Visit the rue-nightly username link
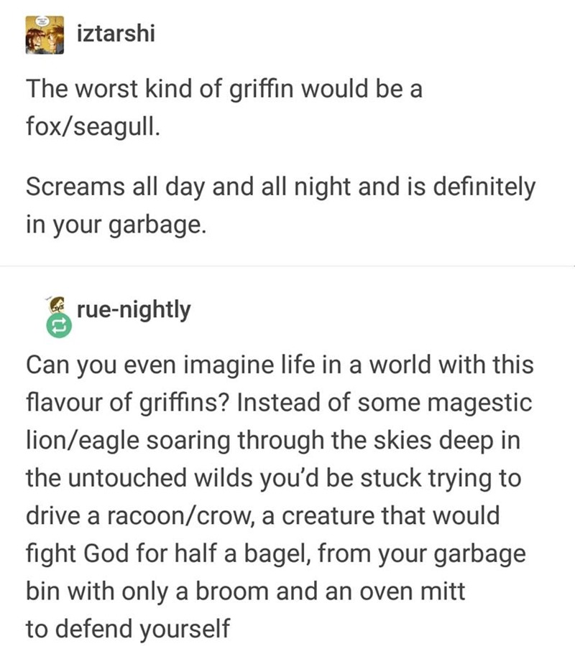 pyautogui.click(x=134, y=310)
